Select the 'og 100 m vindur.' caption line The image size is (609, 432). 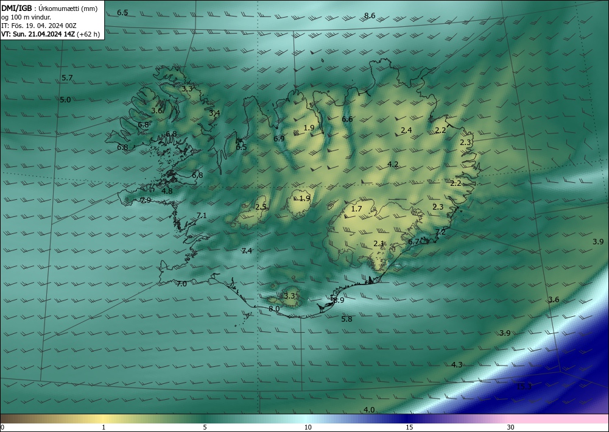(x=26, y=18)
